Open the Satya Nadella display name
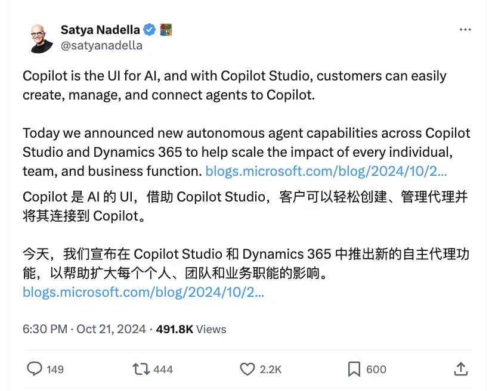Screen dimensions: 489x391 pyautogui.click(x=100, y=30)
